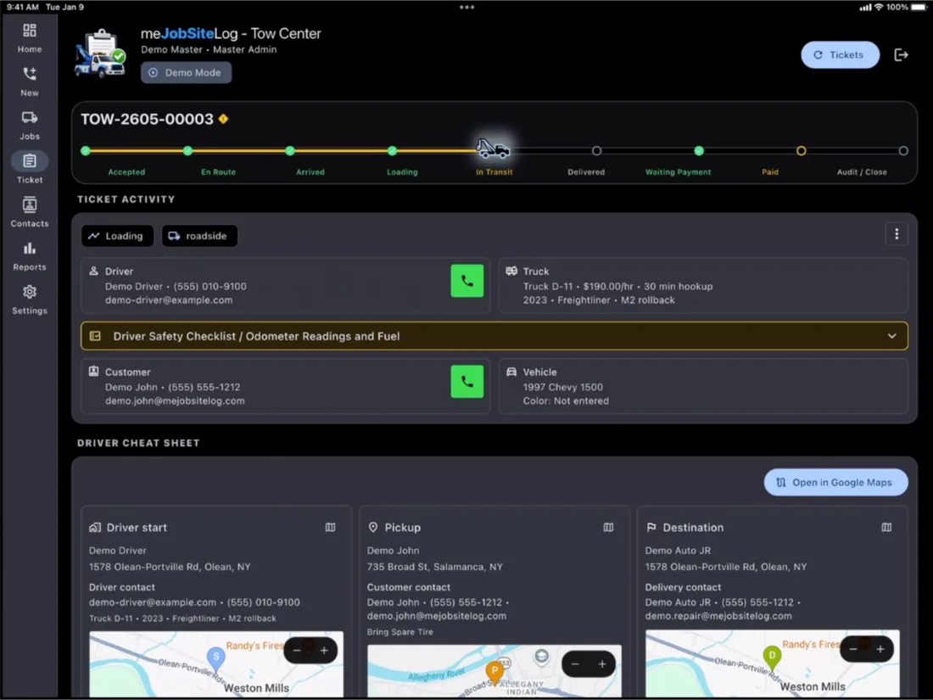Click the 1997 Chevy 1500 vehicle text
Screen dimensions: 933x700
point(563,387)
